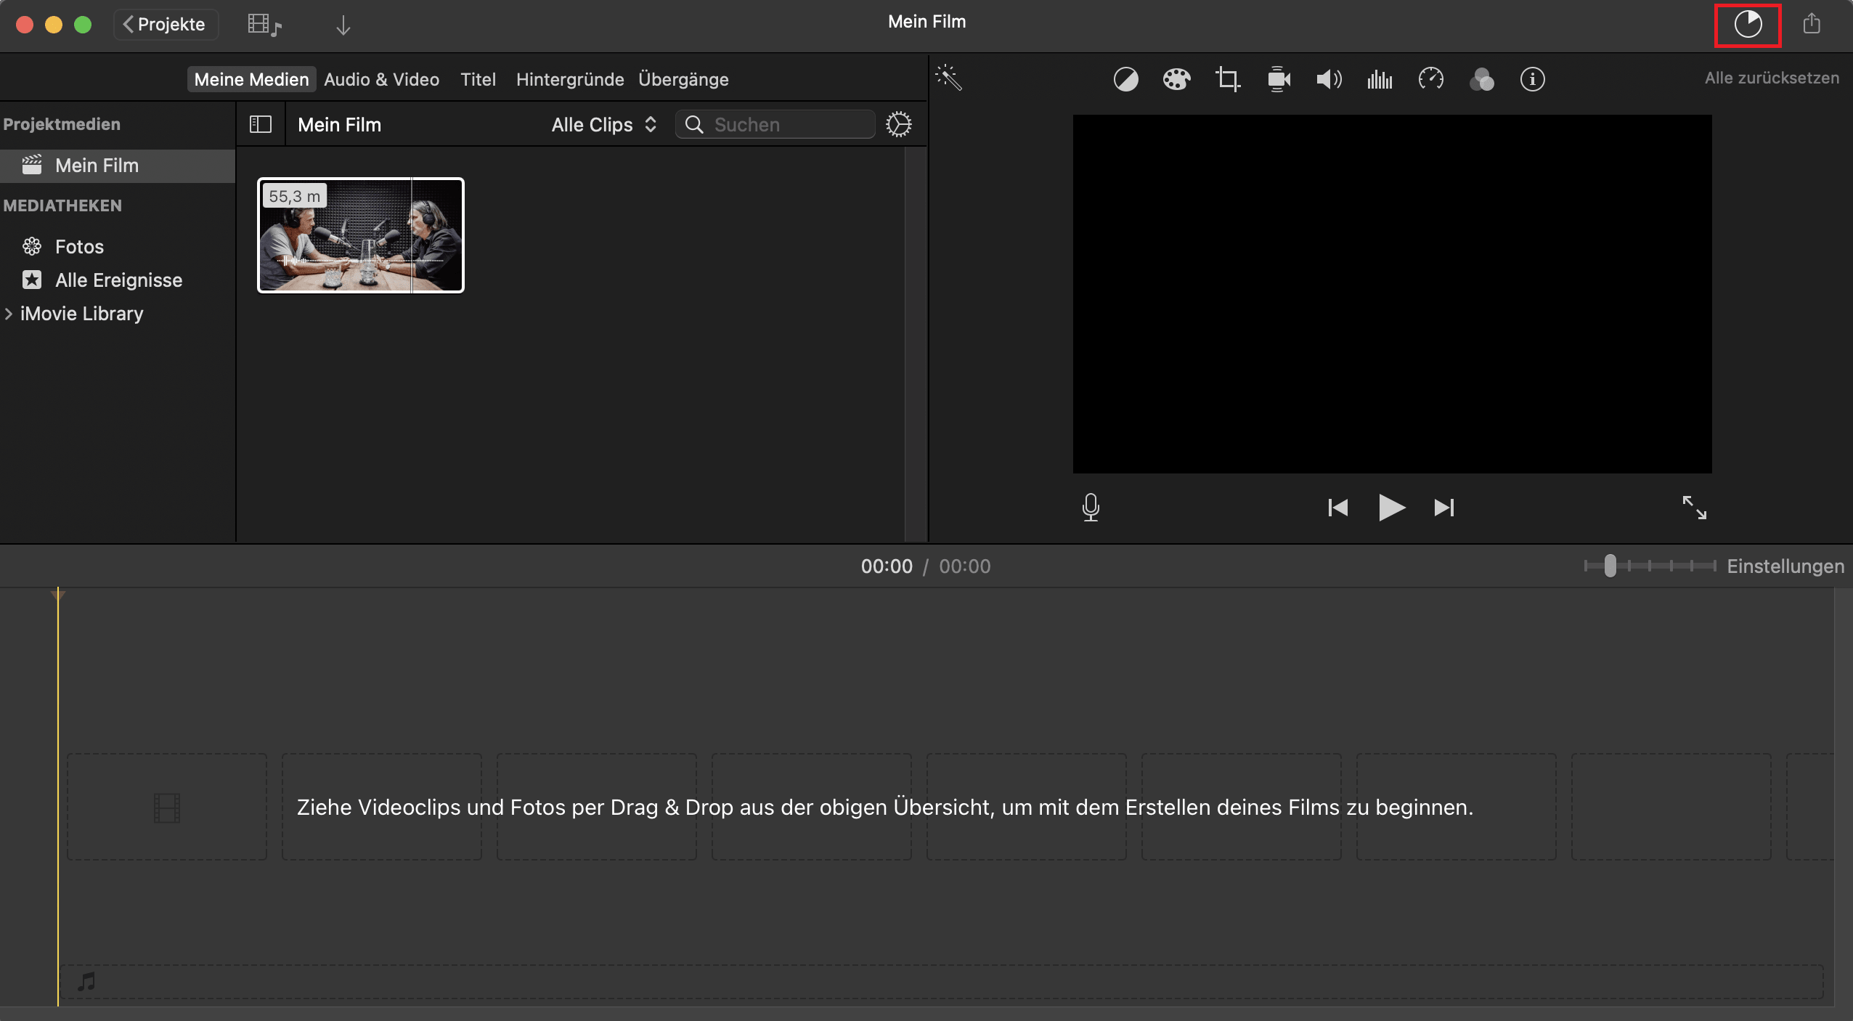Open the volume adjustment speaker icon
The image size is (1853, 1021).
coord(1329,79)
